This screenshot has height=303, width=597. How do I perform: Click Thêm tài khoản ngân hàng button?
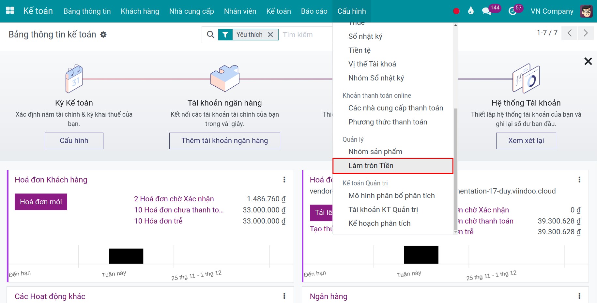tap(224, 141)
